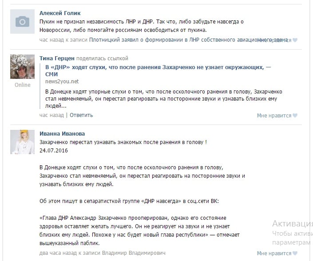The image size is (313, 261).
Task: Click heart icon on Тина Герцен's post
Action: 295,115
